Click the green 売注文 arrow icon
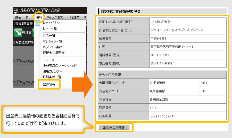The width and height of the screenshot is (232, 138). 18,33
